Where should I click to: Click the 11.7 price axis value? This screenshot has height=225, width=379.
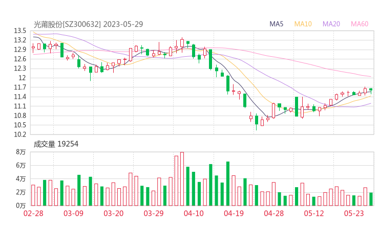(20, 87)
